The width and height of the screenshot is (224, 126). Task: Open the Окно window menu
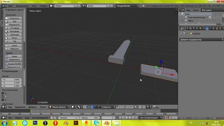(34, 6)
